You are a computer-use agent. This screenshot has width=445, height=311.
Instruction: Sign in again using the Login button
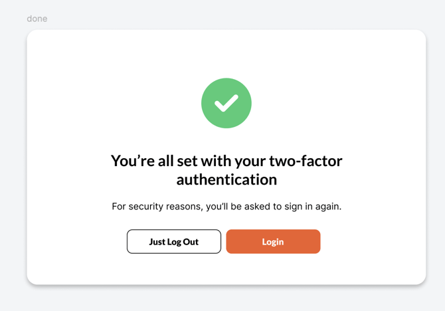click(x=273, y=242)
